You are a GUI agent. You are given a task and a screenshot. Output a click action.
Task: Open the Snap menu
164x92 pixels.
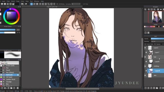tap(18, 1)
